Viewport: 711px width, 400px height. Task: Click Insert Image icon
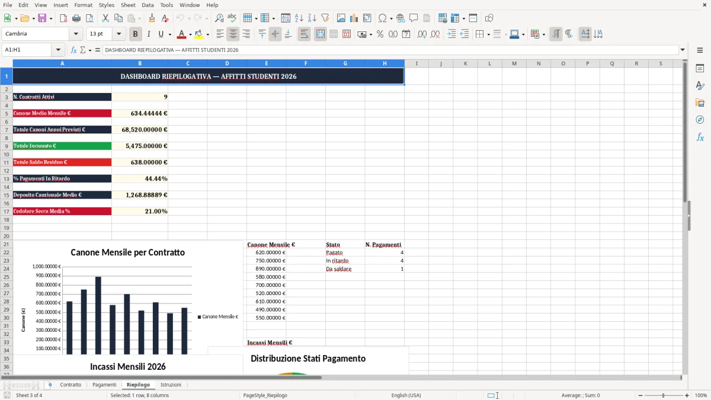pos(341,18)
